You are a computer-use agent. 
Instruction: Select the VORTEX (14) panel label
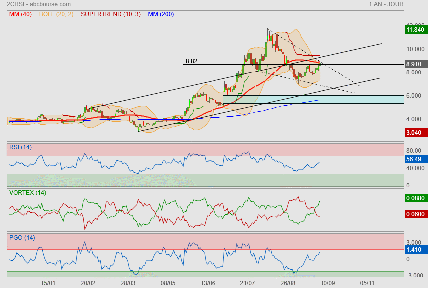tap(28, 192)
